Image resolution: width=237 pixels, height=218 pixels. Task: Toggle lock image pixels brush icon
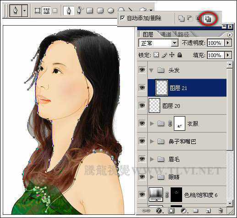(x=164, y=55)
